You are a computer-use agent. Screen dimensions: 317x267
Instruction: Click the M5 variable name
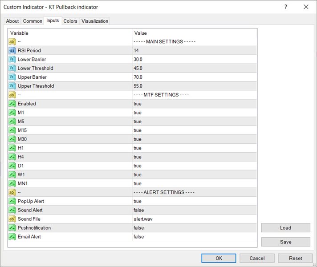(x=21, y=121)
